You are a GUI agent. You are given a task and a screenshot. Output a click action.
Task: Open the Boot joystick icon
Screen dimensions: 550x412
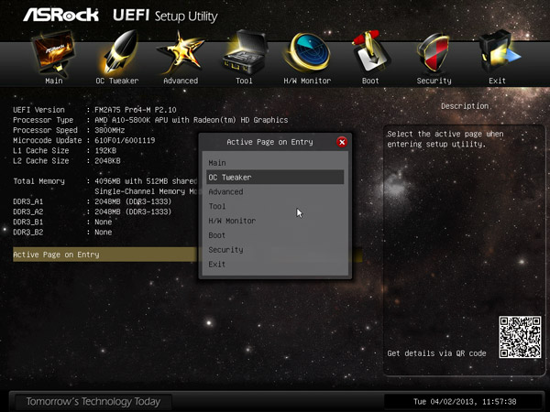coord(370,52)
